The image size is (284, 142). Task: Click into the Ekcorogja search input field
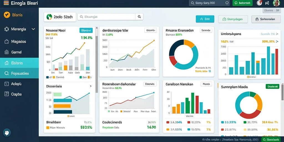106,17
